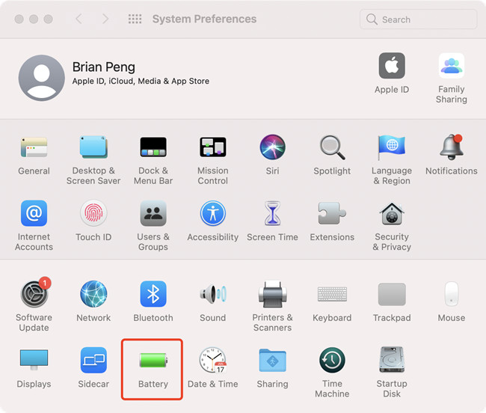Image resolution: width=486 pixels, height=413 pixels.
Task: Go back with the left chevron
Action: tap(79, 19)
